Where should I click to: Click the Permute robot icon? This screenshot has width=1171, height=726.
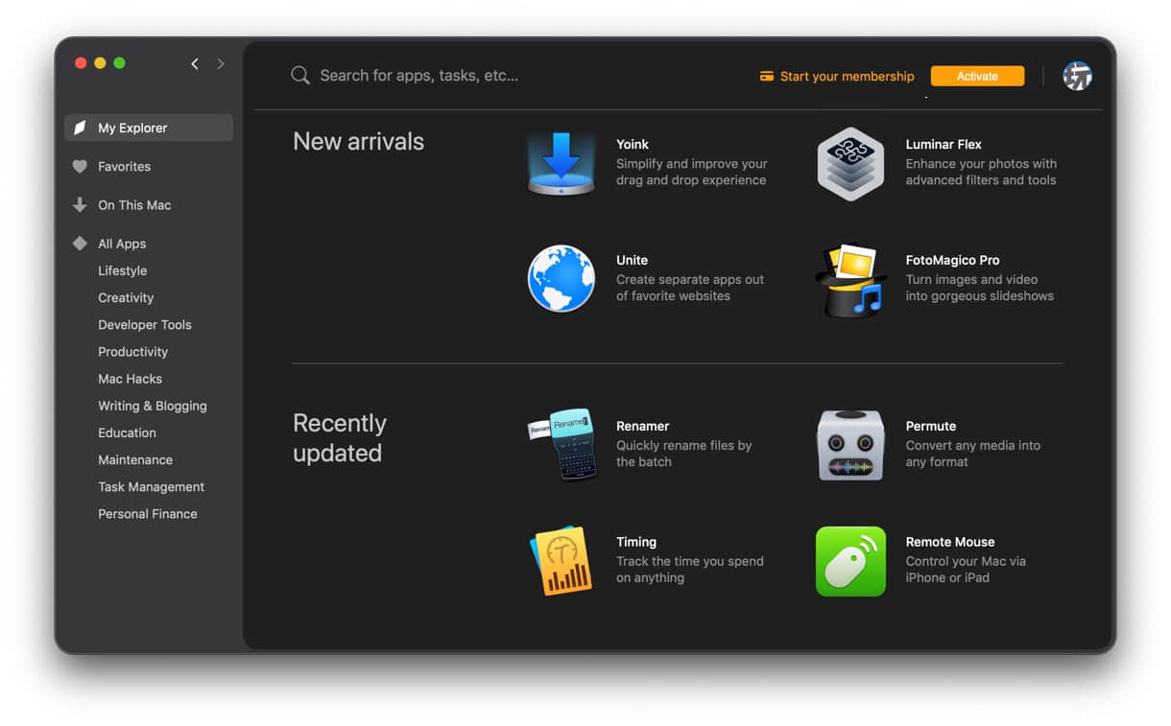[850, 445]
